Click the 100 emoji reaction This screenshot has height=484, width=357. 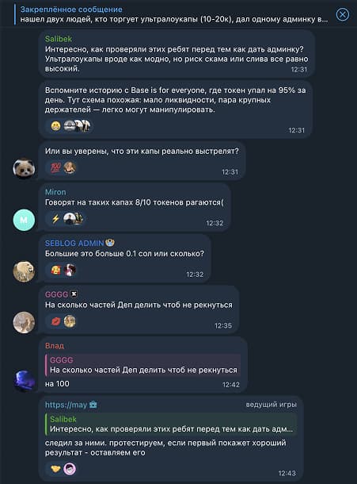click(55, 168)
